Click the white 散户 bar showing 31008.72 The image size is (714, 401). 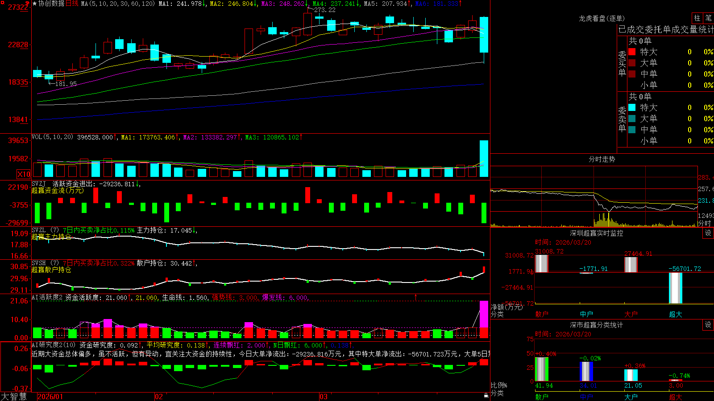tap(542, 263)
